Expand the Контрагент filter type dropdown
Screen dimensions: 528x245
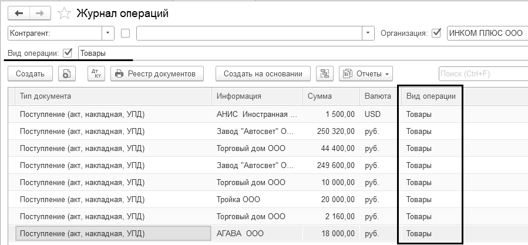click(x=108, y=33)
